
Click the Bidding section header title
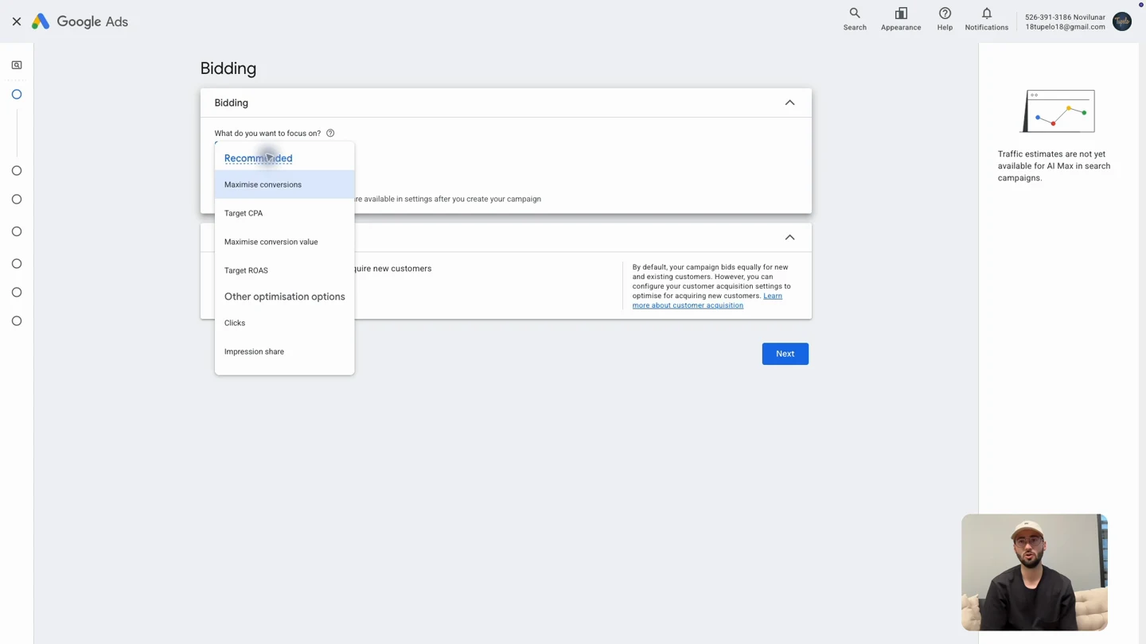[x=231, y=103]
